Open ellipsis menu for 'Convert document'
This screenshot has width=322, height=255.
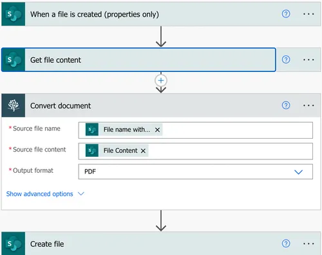coord(308,105)
